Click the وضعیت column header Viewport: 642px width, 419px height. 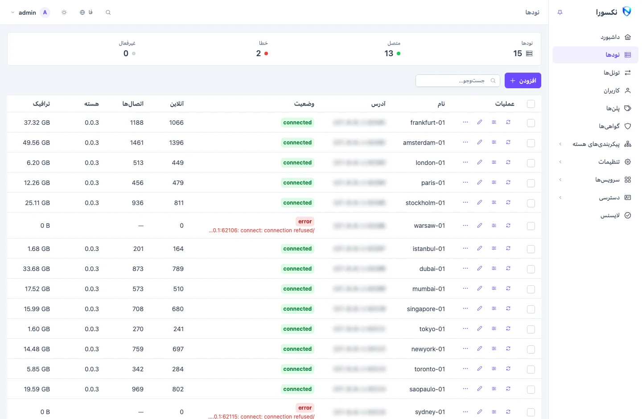pyautogui.click(x=304, y=104)
